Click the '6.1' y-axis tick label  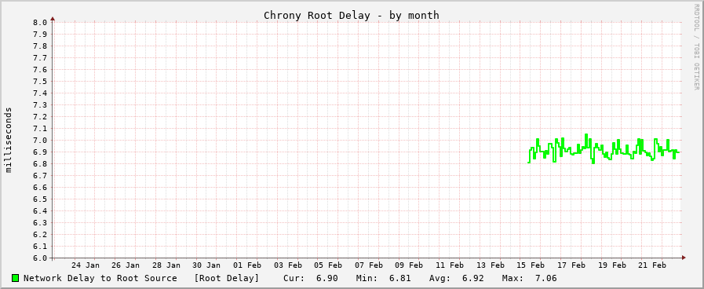(40, 247)
